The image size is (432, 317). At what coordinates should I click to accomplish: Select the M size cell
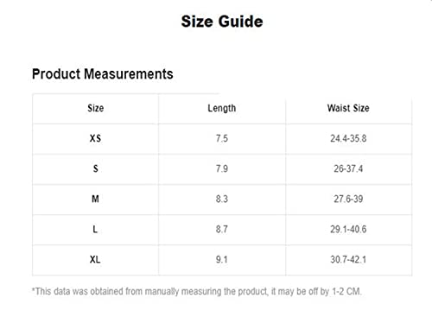point(95,199)
